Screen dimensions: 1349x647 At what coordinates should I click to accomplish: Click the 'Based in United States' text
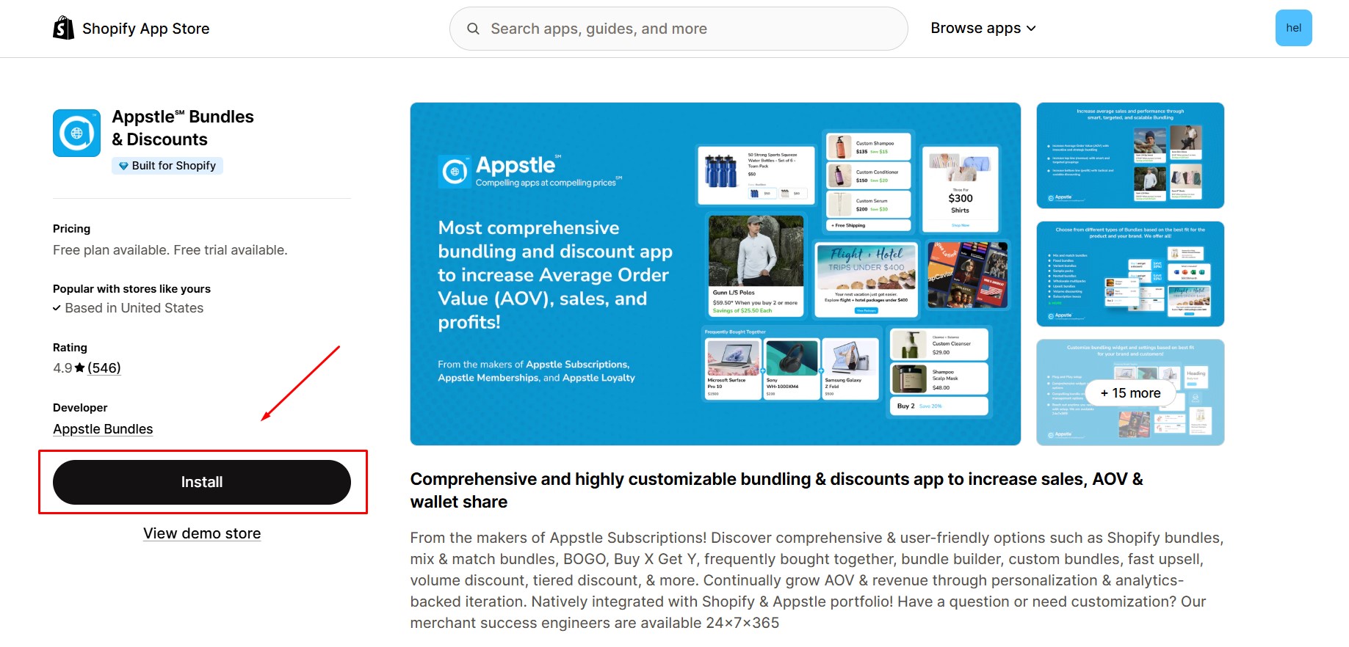click(x=134, y=308)
